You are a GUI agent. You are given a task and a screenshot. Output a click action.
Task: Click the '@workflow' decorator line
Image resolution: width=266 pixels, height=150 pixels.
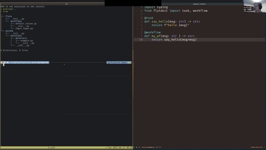tap(153, 32)
